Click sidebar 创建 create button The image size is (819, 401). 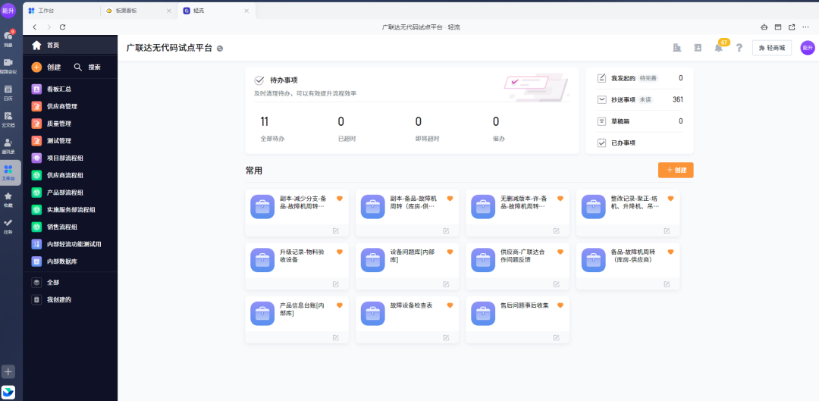(46, 67)
